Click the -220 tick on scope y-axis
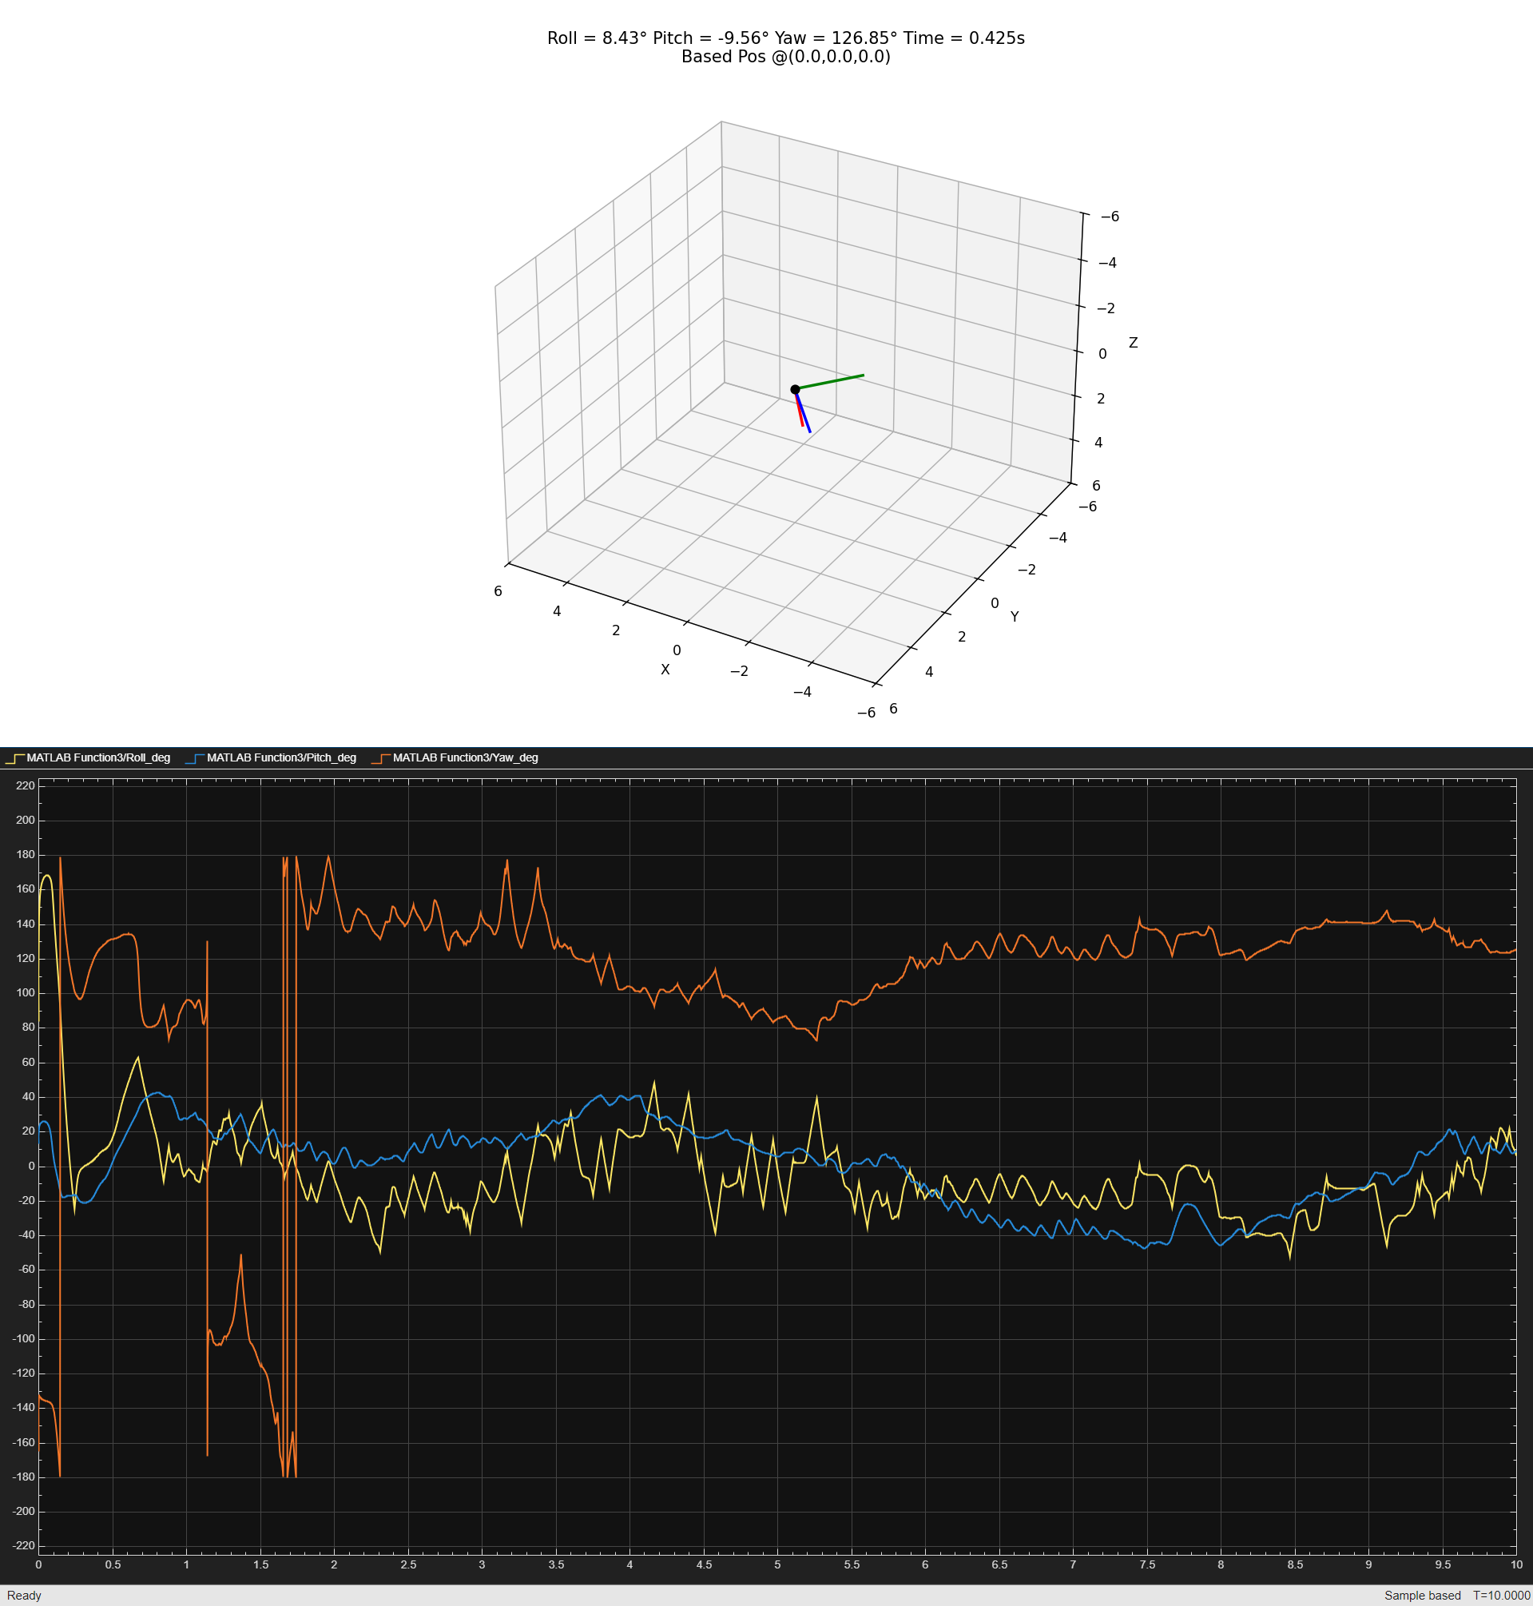This screenshot has width=1533, height=1606. click(x=24, y=1545)
